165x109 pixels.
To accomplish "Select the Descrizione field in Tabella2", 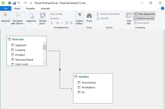I will click(89, 83).
